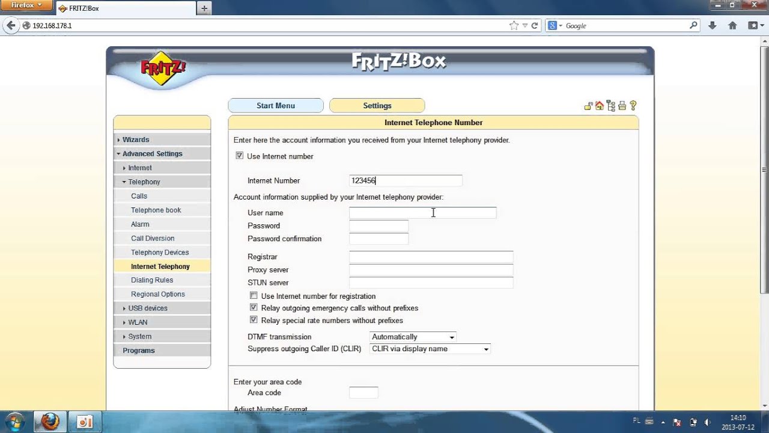Focus the User name field

[422, 212]
